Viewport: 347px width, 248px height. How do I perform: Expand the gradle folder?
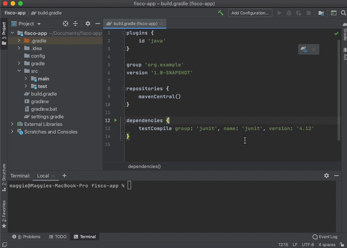click(19, 63)
